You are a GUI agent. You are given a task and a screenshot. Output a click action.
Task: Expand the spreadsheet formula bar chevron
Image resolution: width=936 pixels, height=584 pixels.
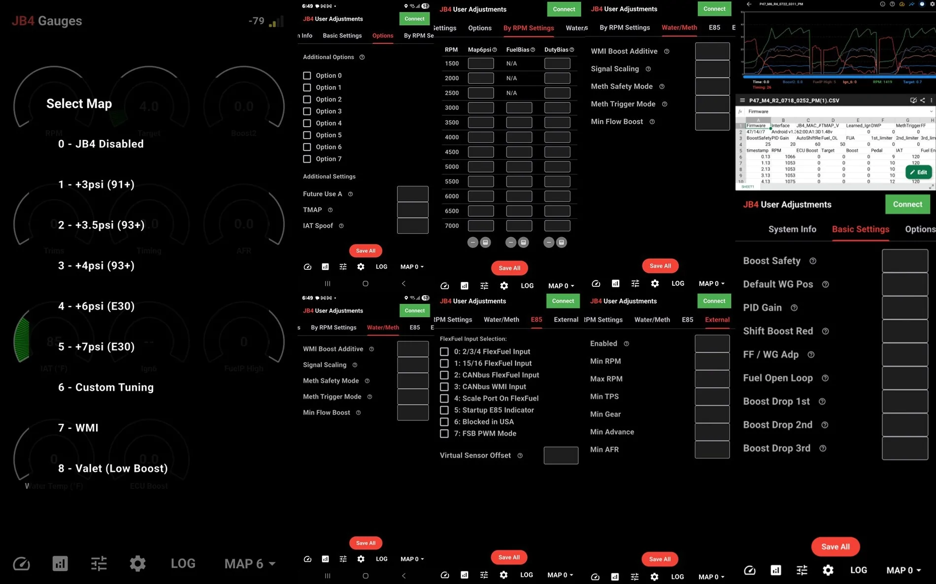point(931,111)
